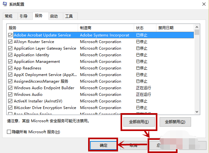Click the 取消 button

click(133, 145)
